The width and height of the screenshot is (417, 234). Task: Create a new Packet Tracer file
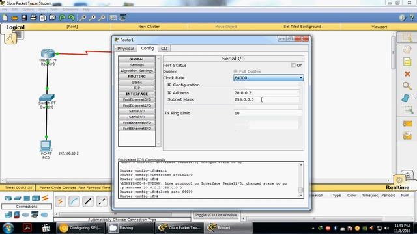5,18
